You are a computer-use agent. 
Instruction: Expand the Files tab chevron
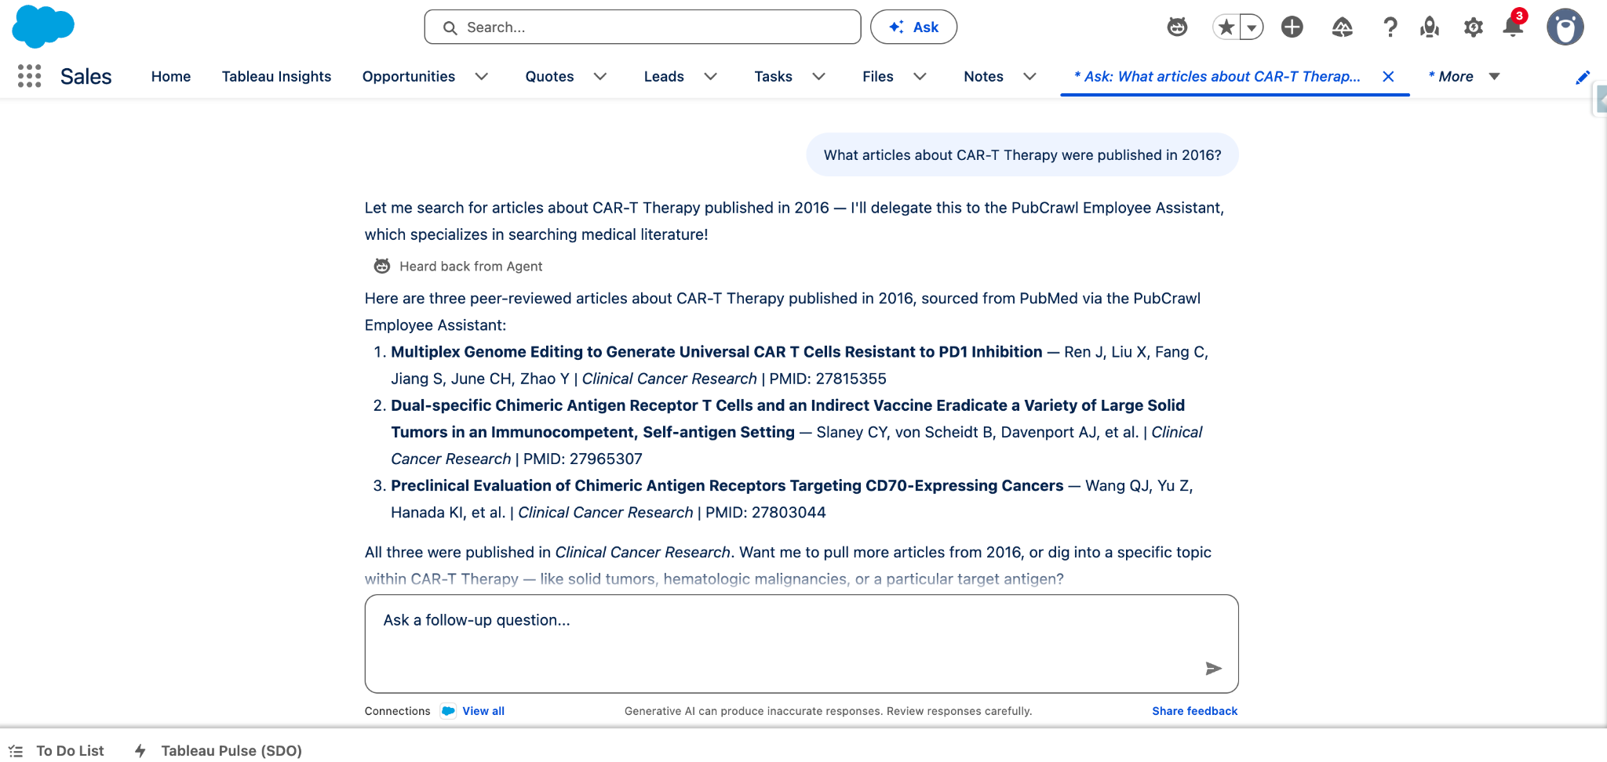click(x=920, y=77)
